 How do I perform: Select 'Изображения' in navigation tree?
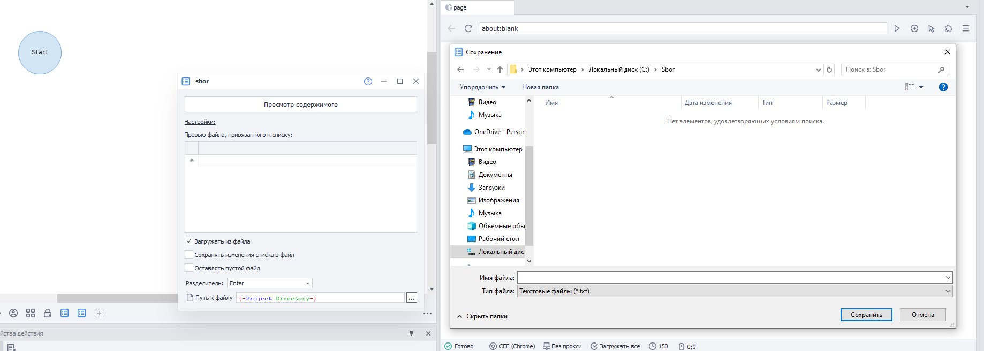493,200
